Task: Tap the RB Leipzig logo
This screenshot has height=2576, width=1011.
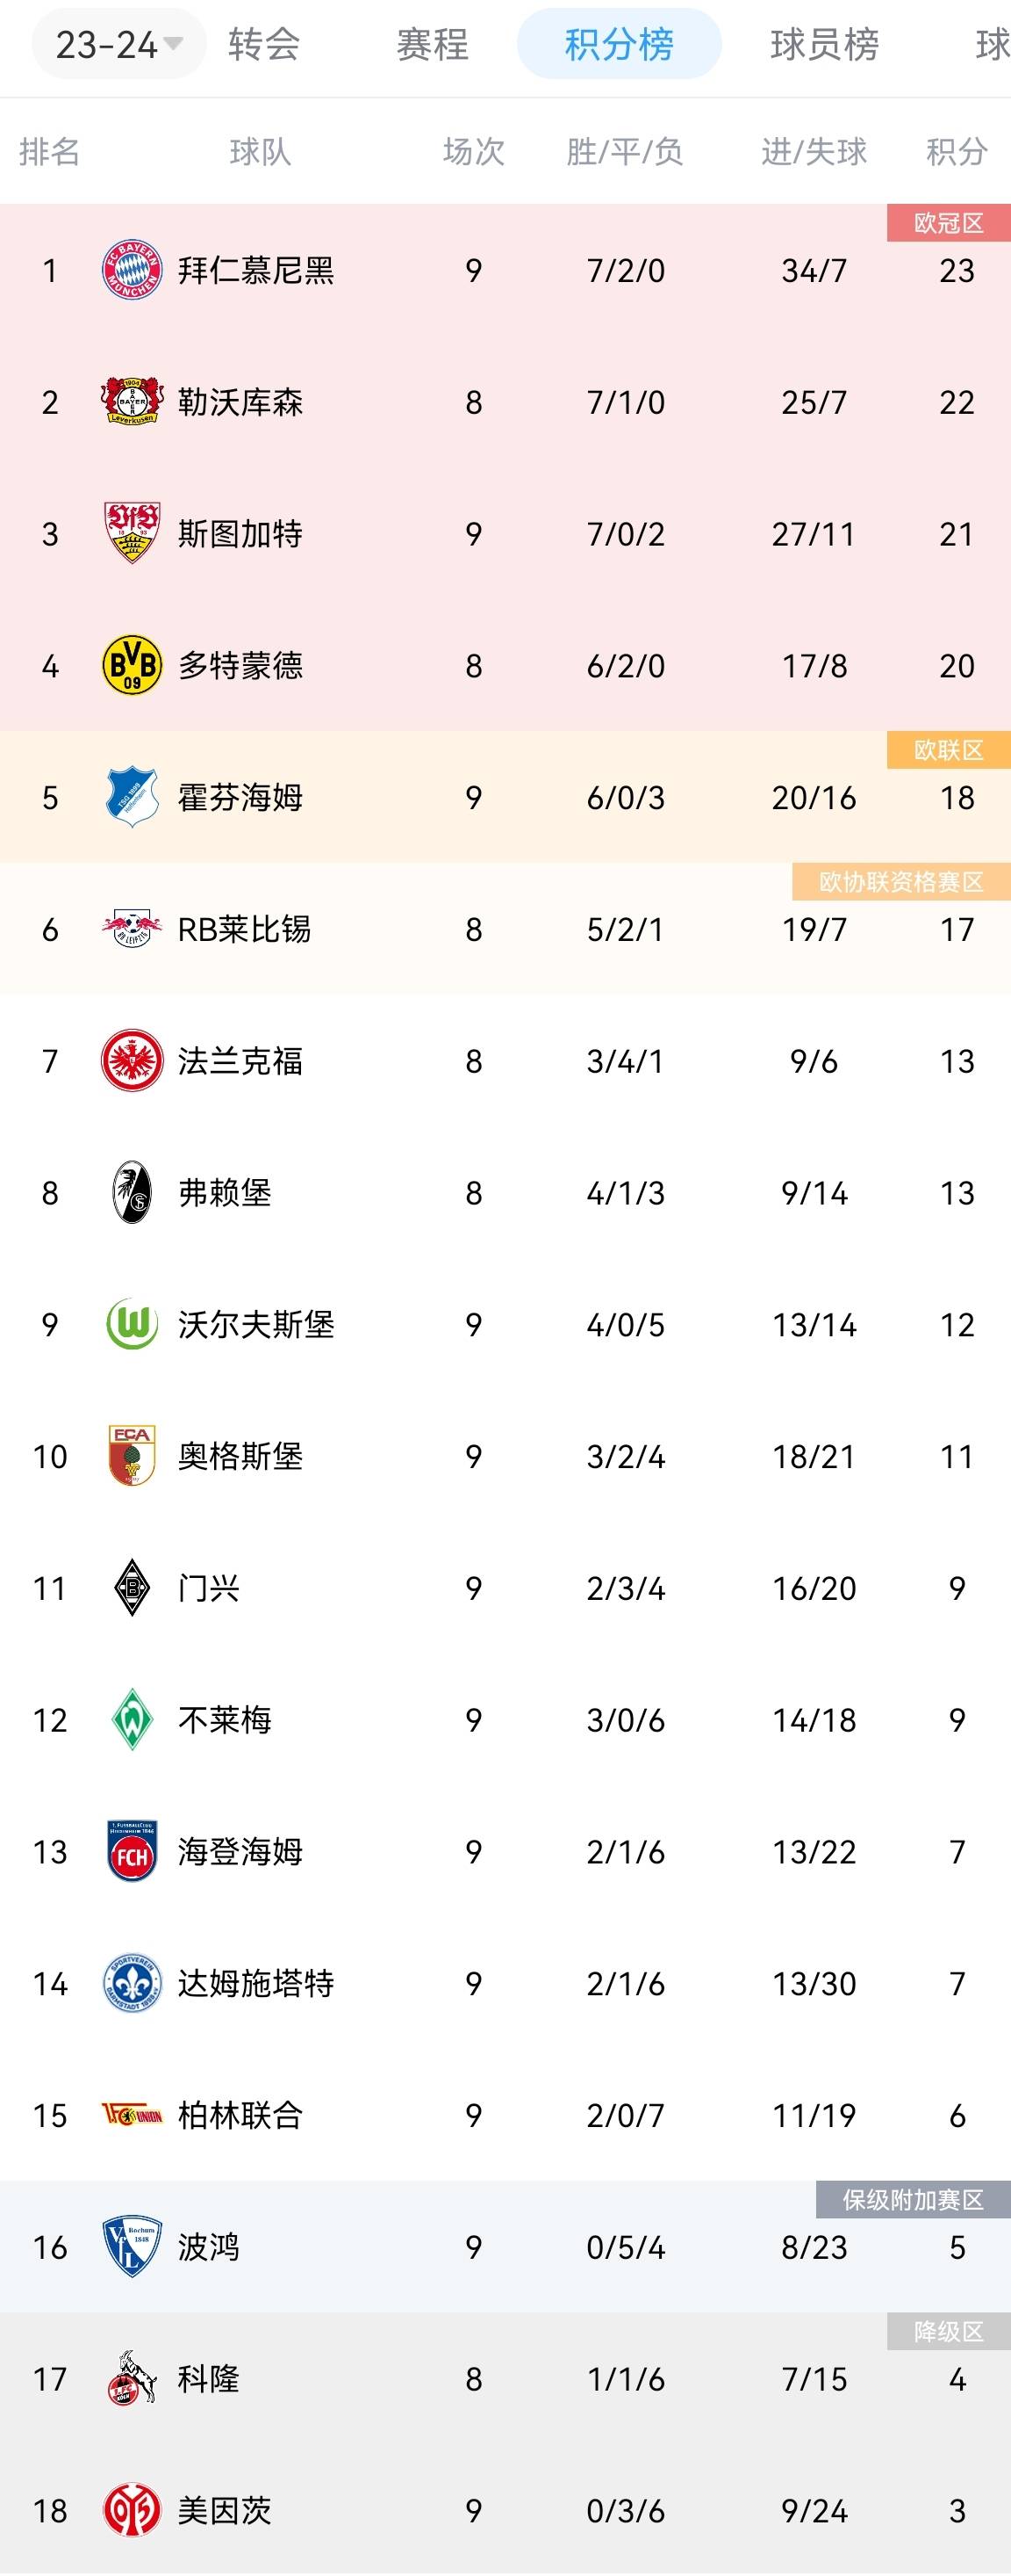Action: coord(132,929)
